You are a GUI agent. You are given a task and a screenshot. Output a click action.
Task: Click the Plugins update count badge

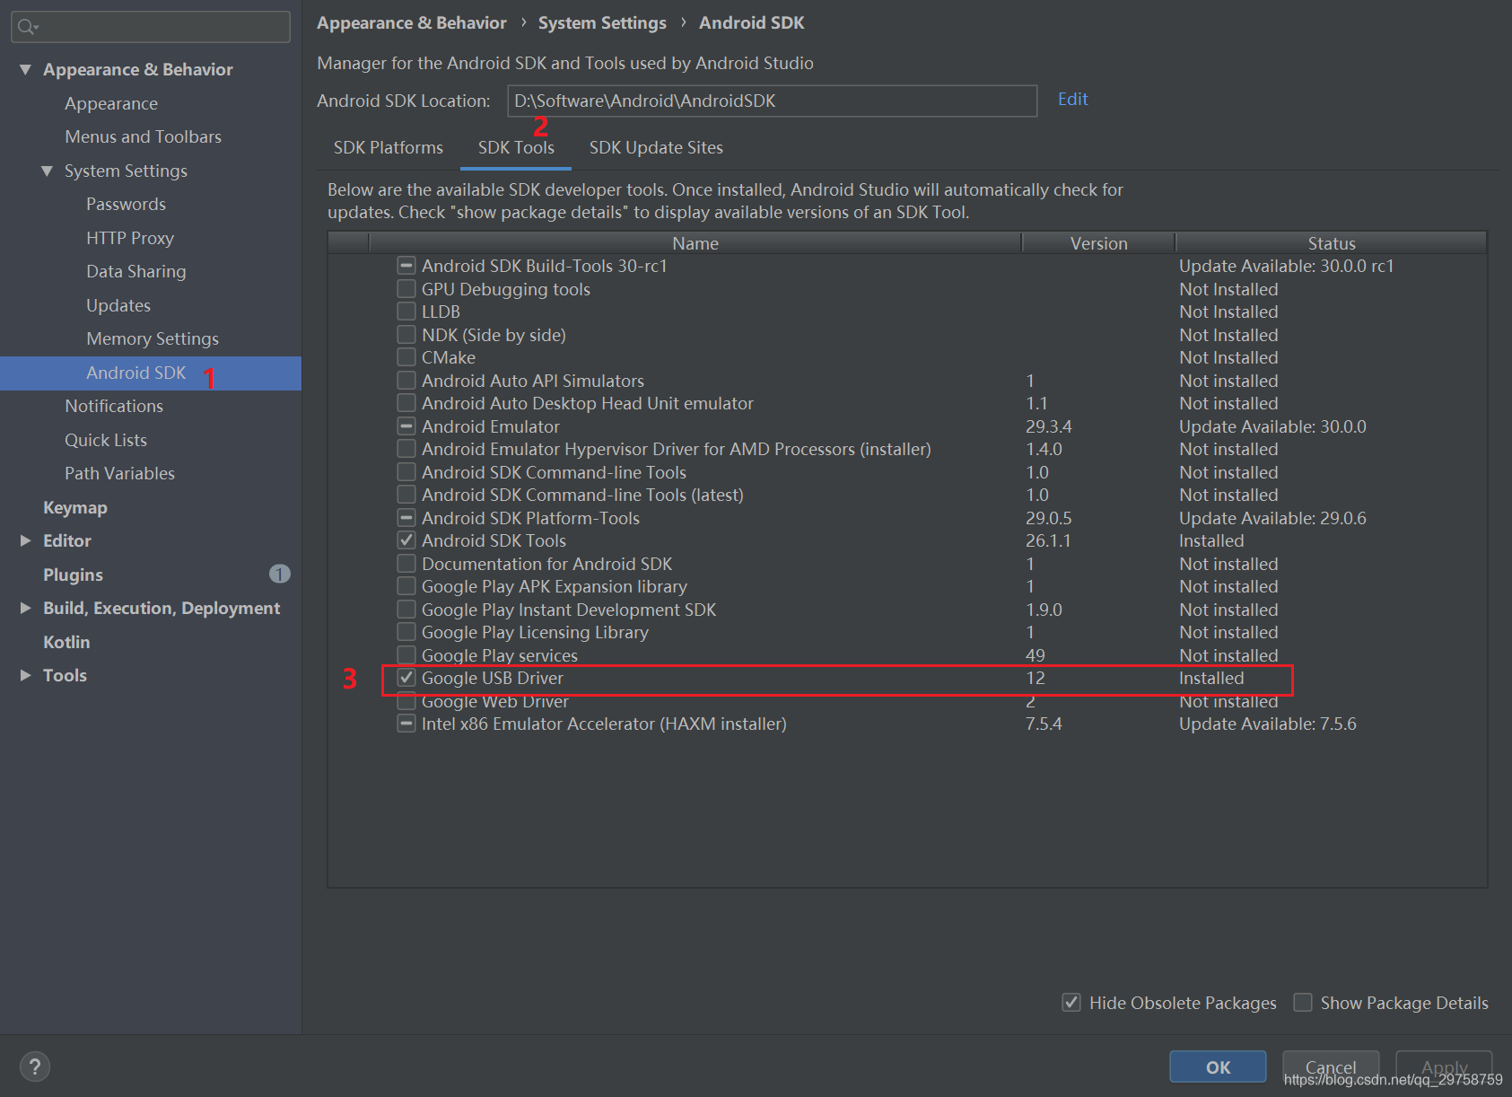(x=279, y=574)
